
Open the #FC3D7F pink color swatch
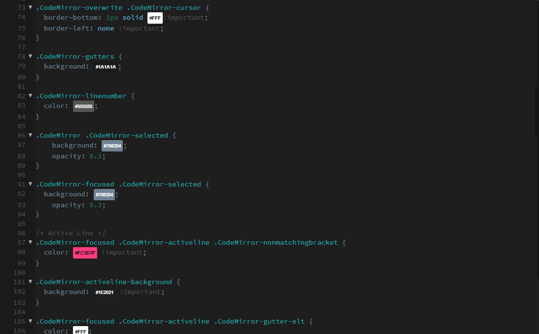pos(85,253)
